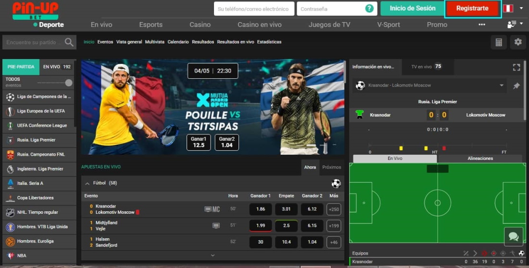The width and height of the screenshot is (529, 268).
Task: Click the Inglaterra Liga Premier icon
Action: click(x=11, y=169)
